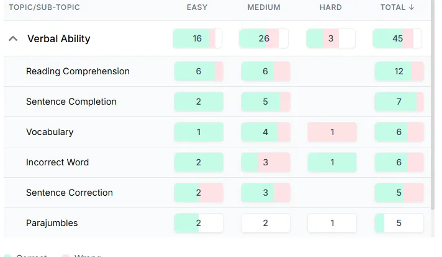Click Reading Comprehension total bar showing 12

click(399, 71)
